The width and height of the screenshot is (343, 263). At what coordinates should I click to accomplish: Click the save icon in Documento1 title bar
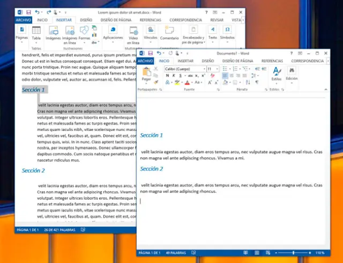tap(151, 53)
